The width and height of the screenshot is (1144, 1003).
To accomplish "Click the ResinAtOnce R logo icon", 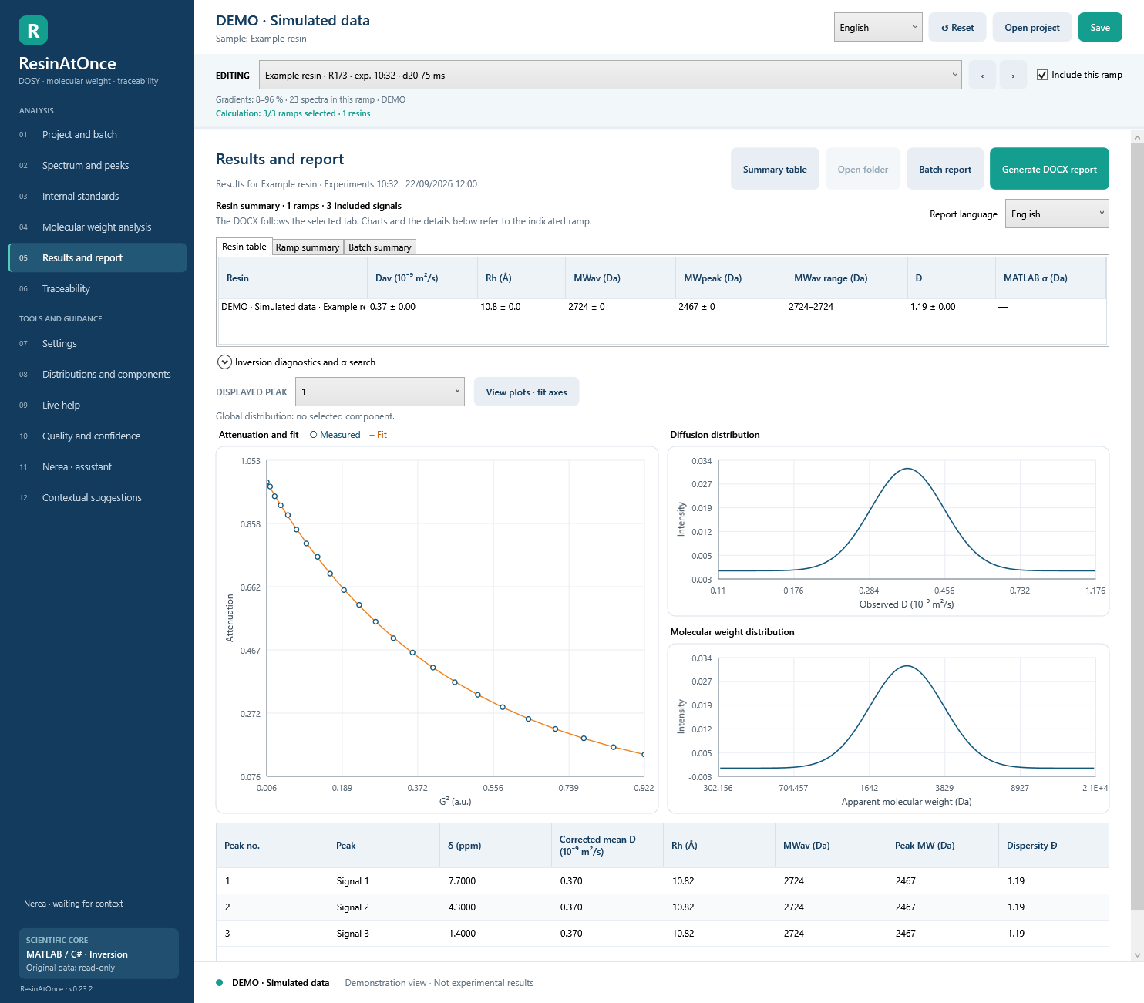I will point(33,30).
